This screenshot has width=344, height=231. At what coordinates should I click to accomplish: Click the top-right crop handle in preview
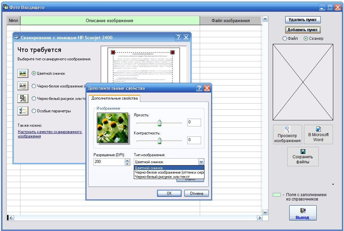173,52
